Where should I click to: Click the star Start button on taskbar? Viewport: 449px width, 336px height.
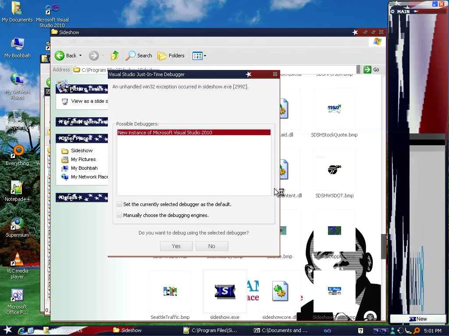8,330
